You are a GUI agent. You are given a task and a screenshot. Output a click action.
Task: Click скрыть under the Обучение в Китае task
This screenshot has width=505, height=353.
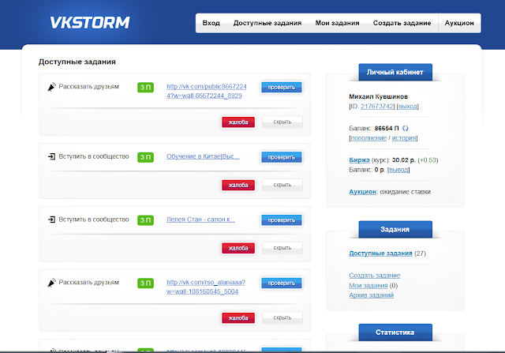coord(282,185)
